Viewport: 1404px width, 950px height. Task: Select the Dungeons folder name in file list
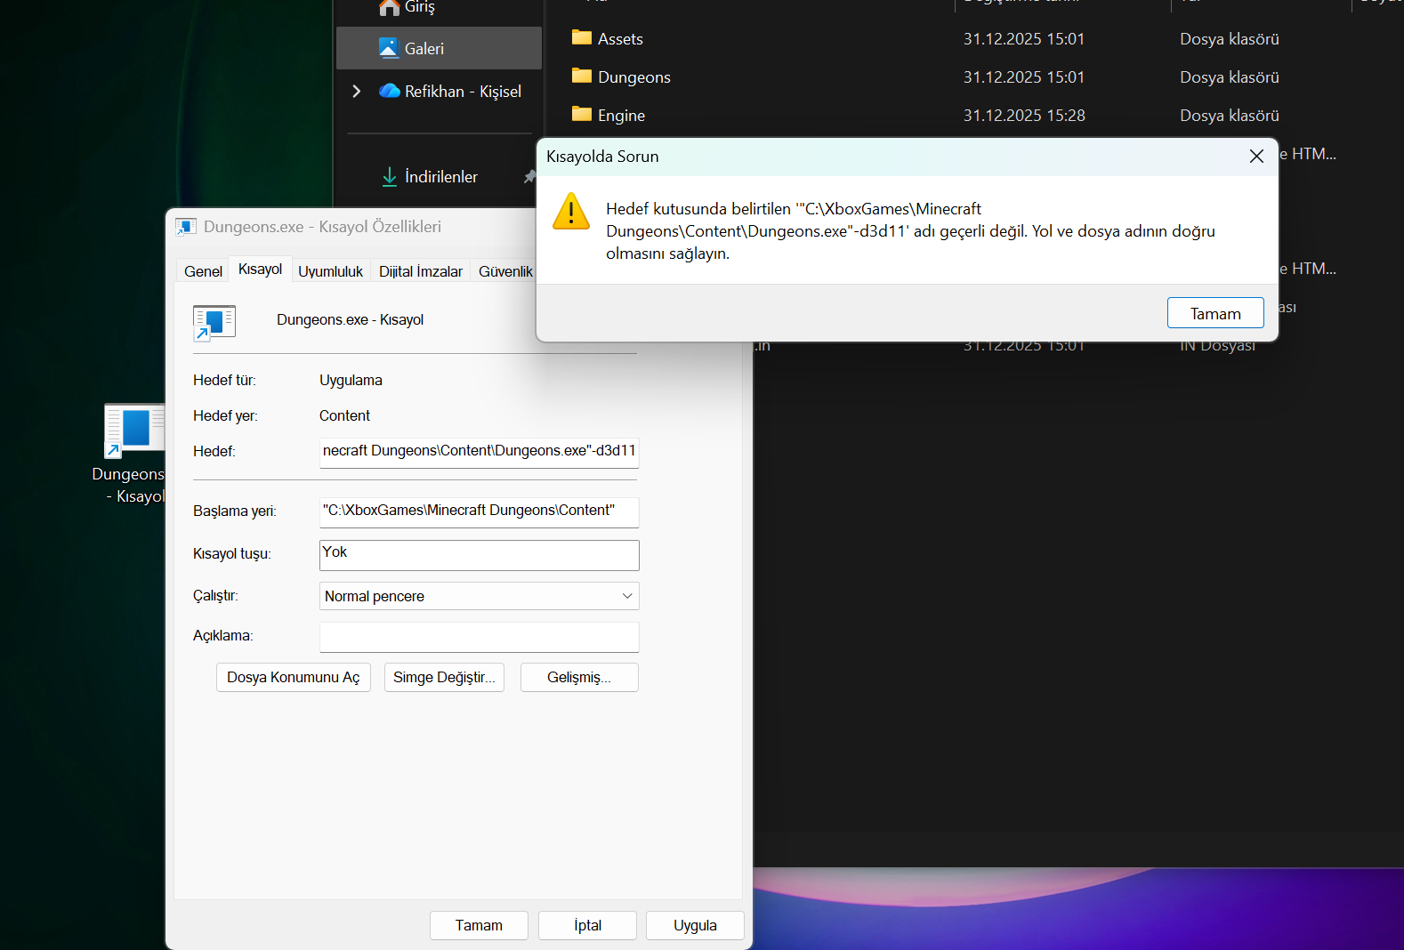coord(634,77)
